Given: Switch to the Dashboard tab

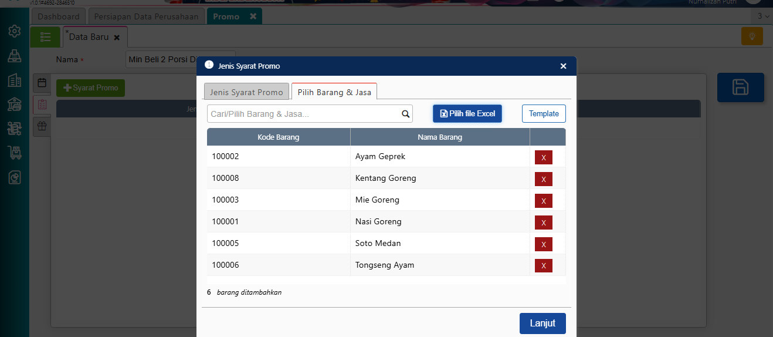Looking at the screenshot, I should click(59, 16).
